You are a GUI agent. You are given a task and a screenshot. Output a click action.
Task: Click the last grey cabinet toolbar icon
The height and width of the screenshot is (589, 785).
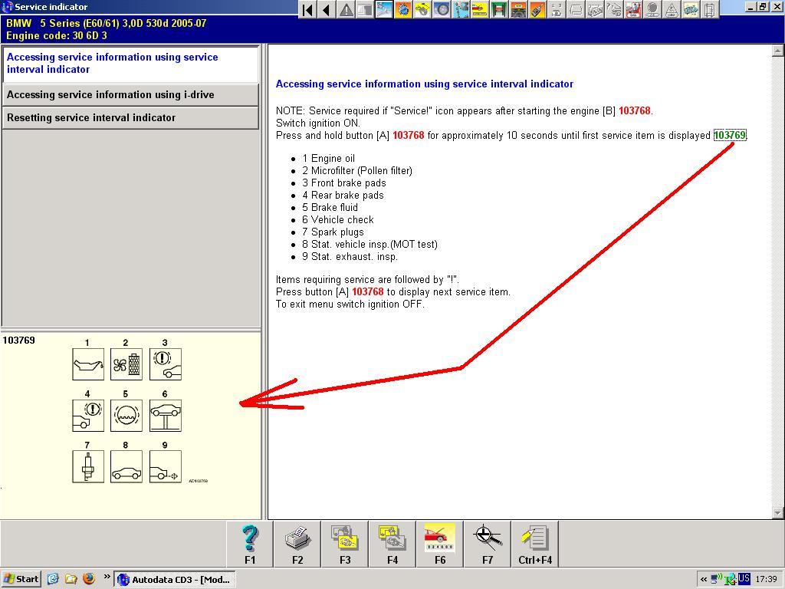point(709,9)
